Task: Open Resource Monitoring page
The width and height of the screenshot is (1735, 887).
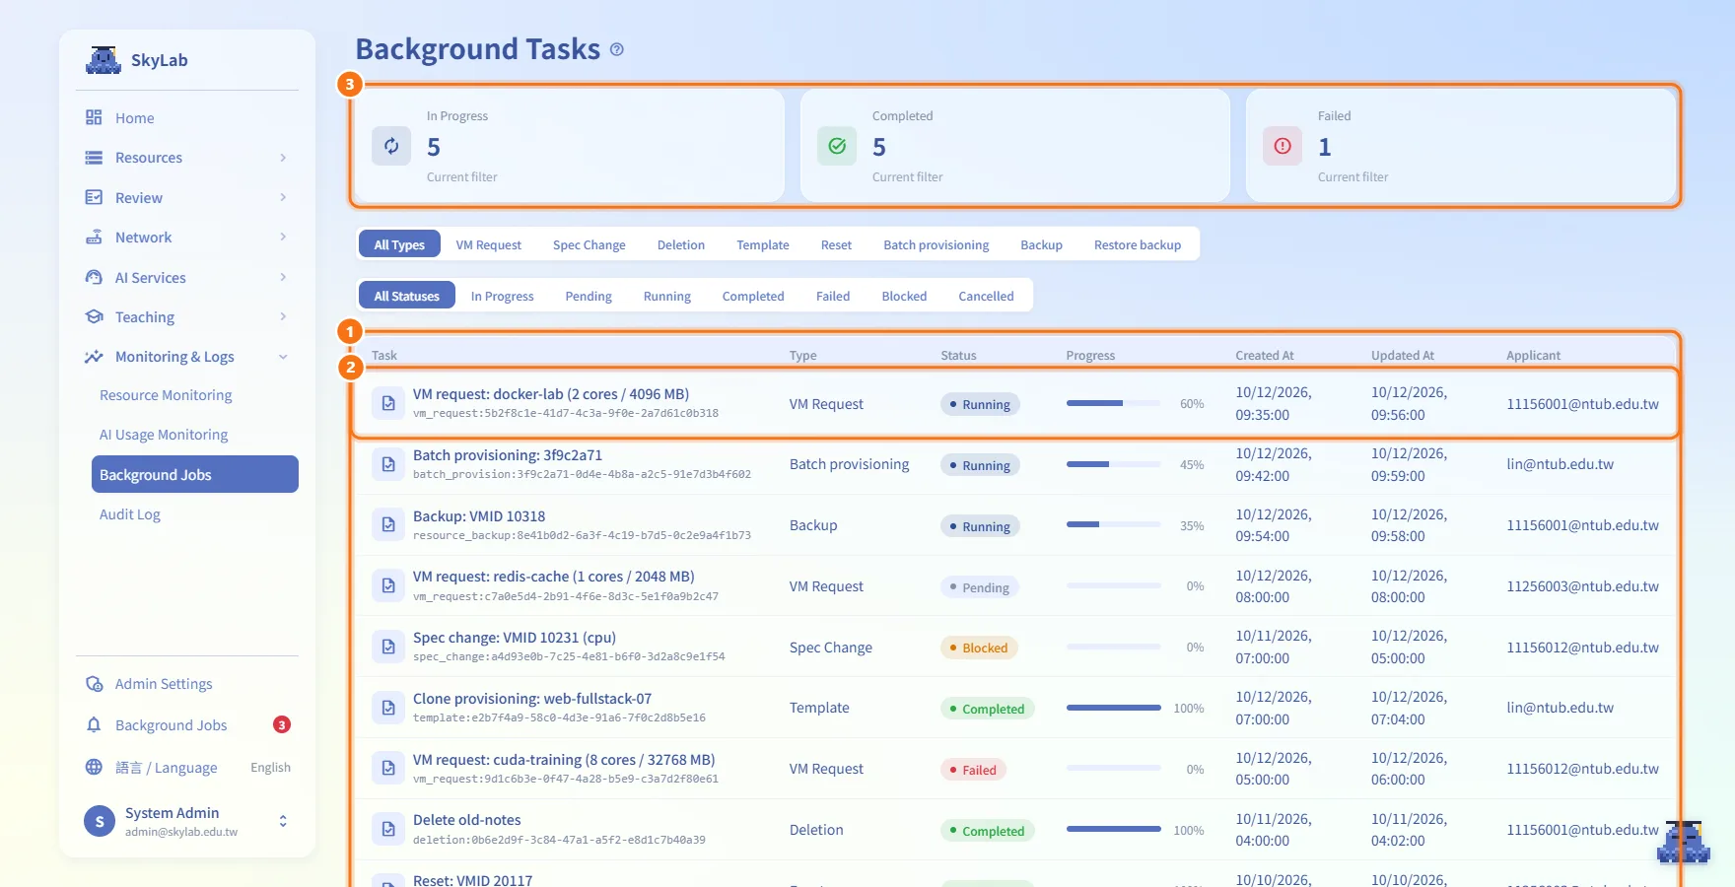Action: click(166, 395)
